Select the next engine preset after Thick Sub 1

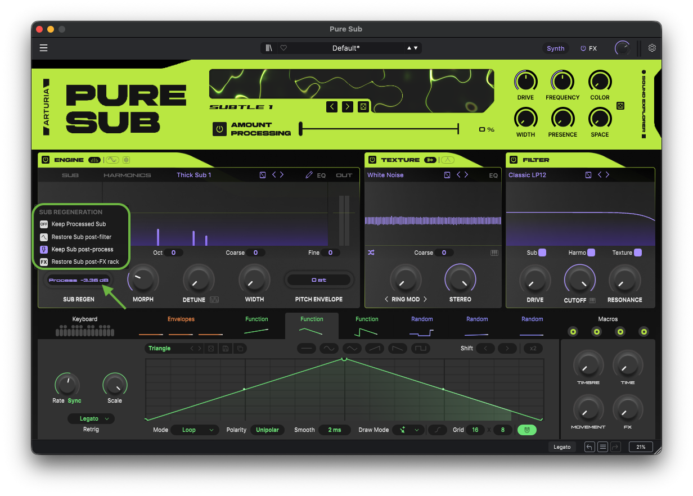(282, 175)
